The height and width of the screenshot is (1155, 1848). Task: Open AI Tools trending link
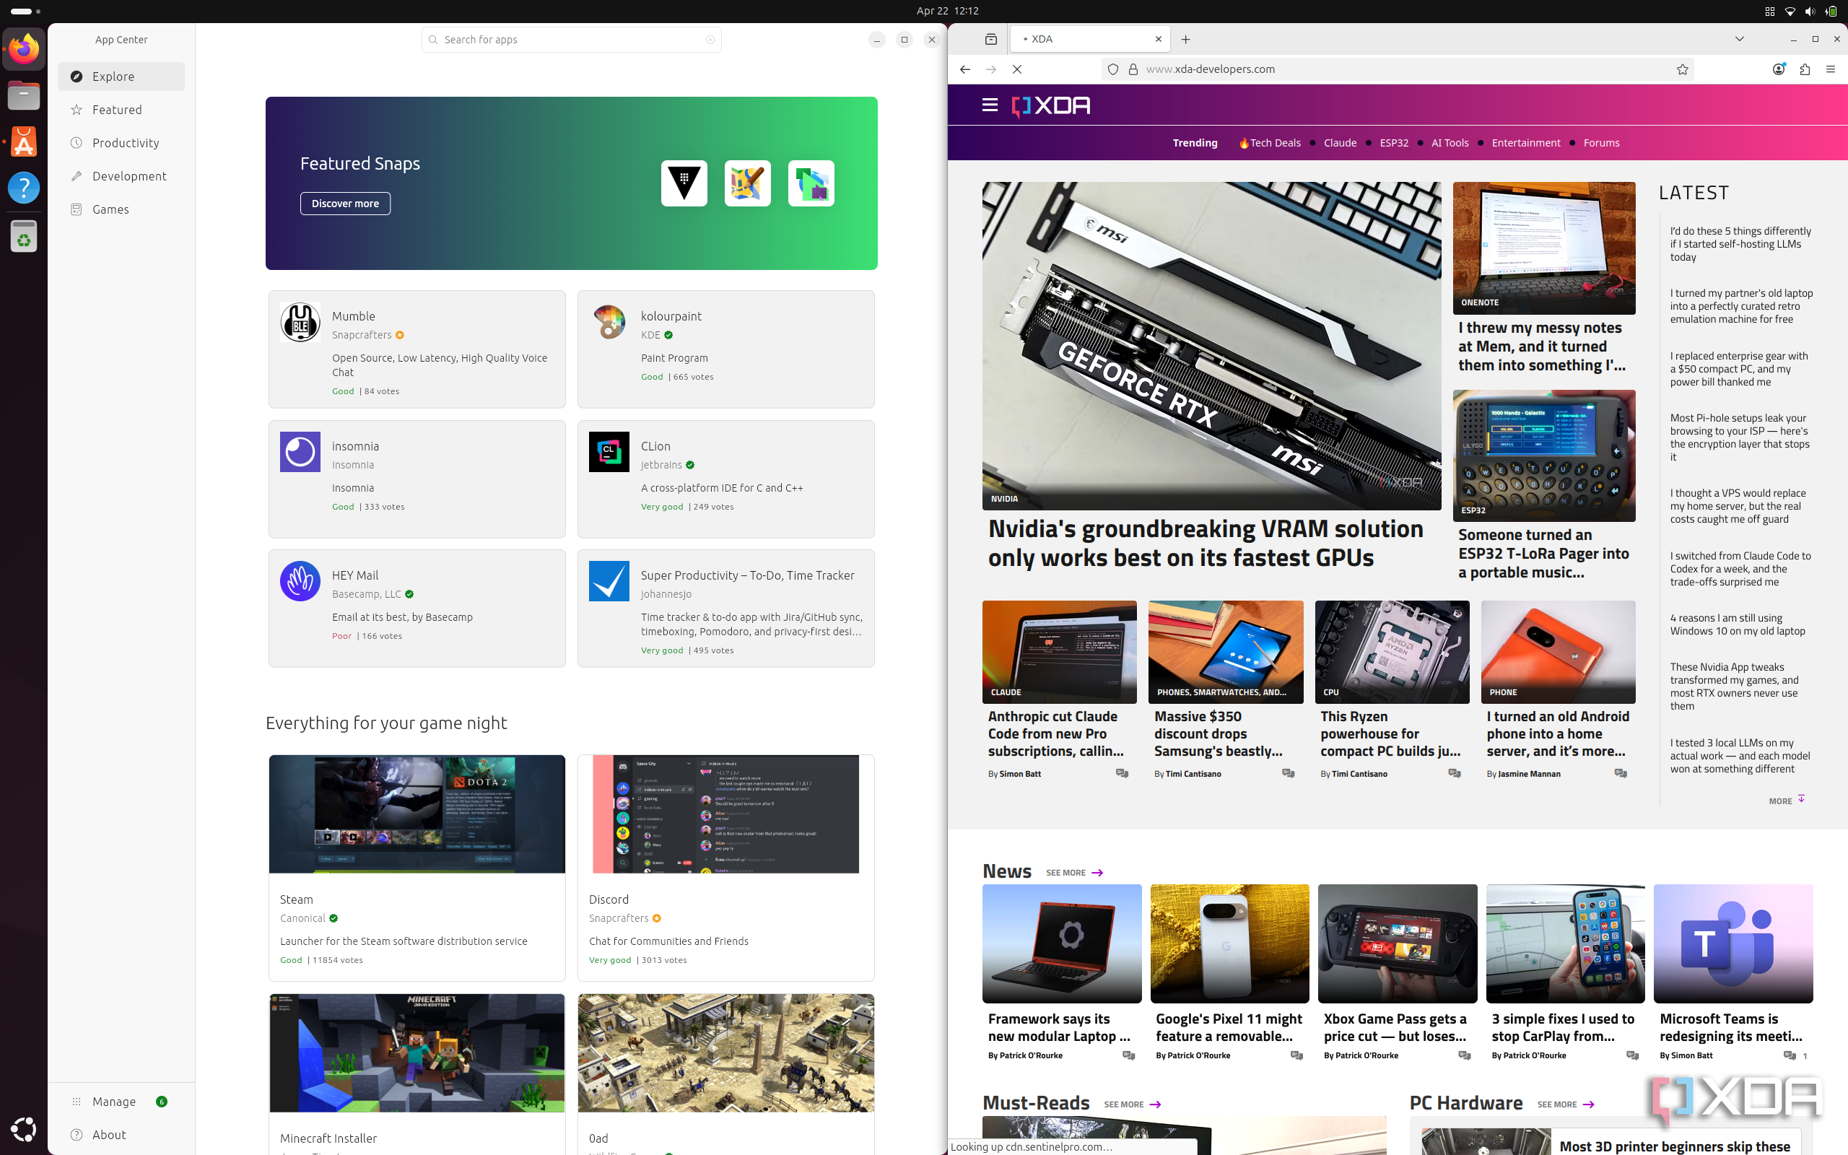pyautogui.click(x=1450, y=143)
